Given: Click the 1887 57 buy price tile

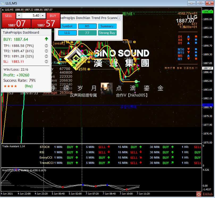Looking at the screenshot, I should (46, 24).
